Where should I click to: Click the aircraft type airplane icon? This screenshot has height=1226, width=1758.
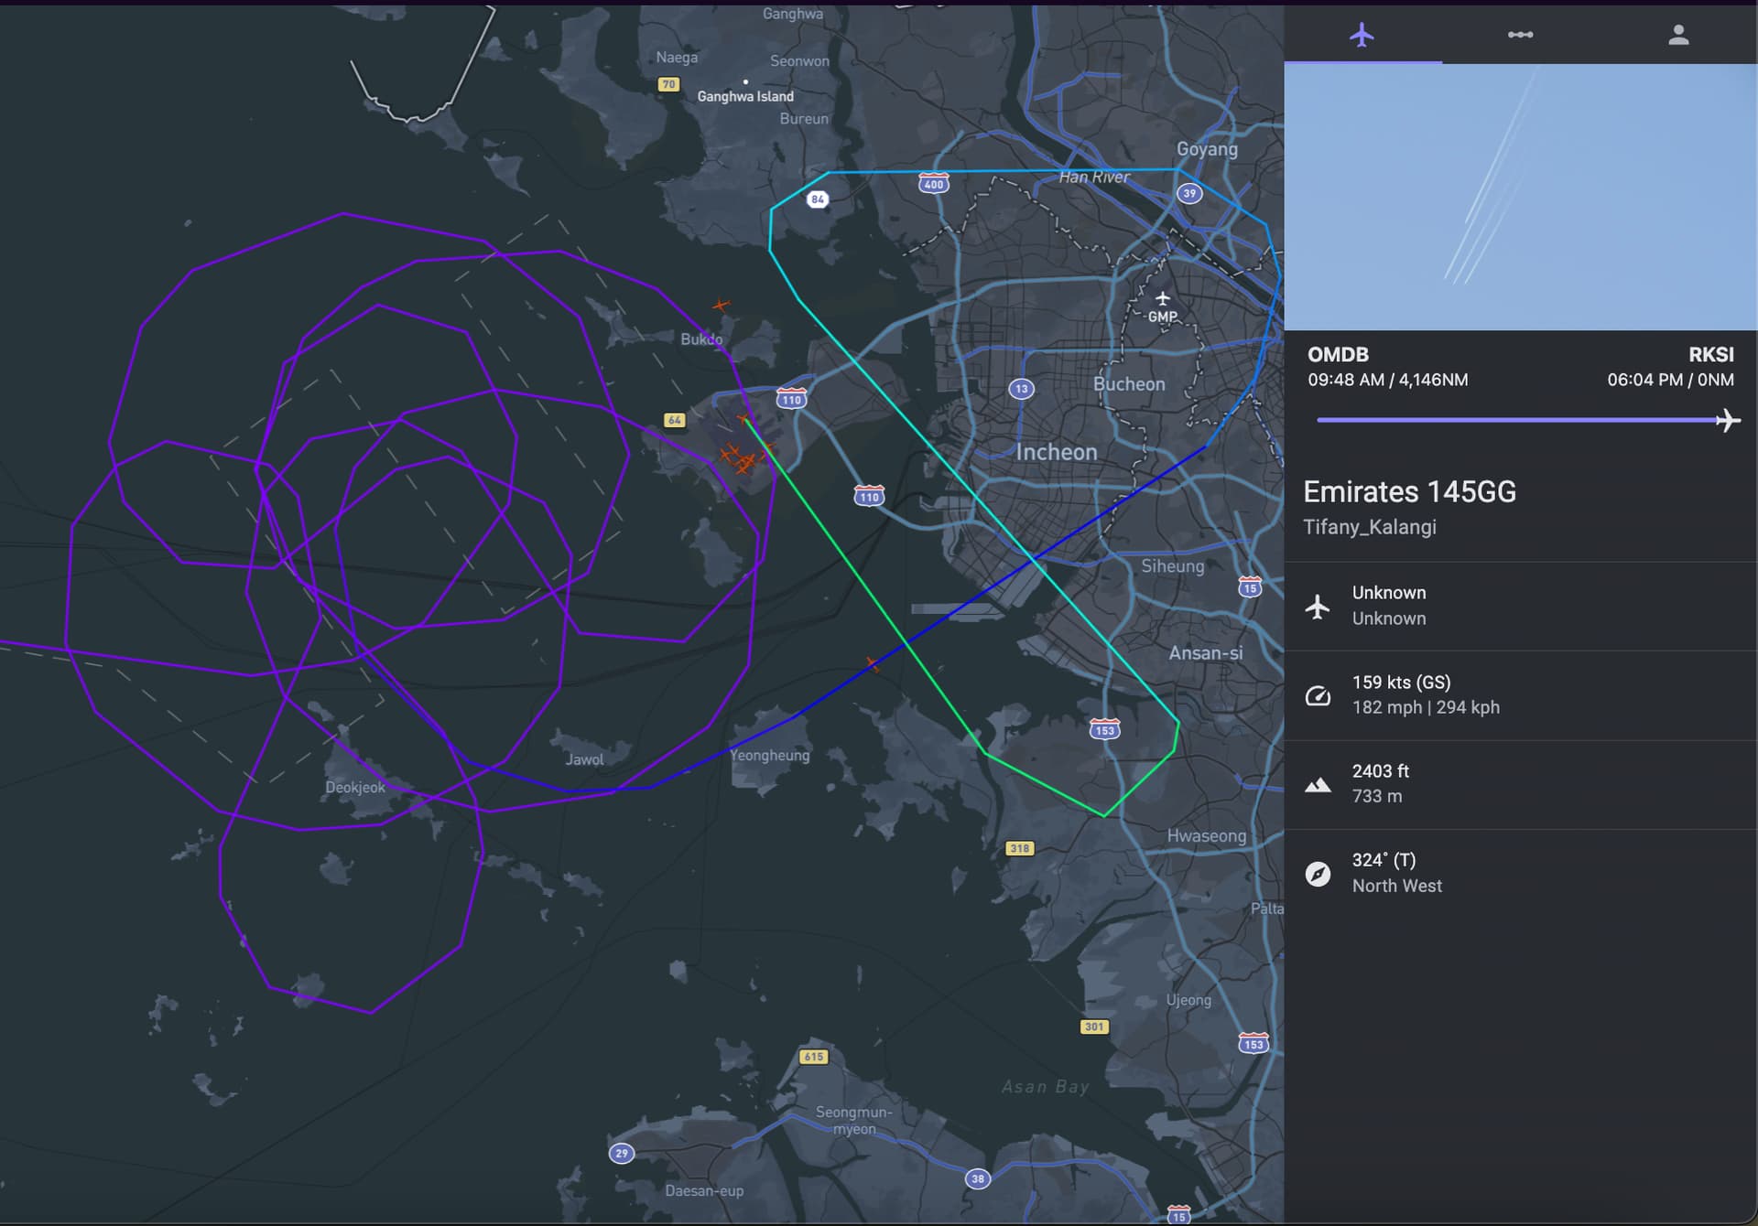point(1318,606)
